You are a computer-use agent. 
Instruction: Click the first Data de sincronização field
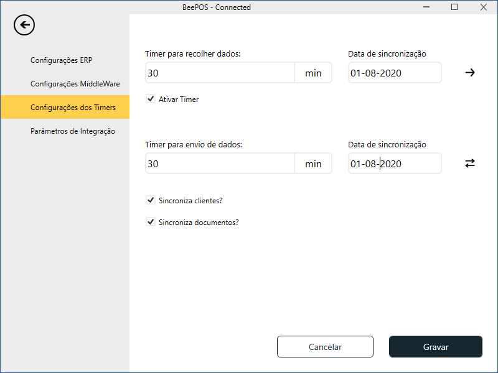(394, 73)
